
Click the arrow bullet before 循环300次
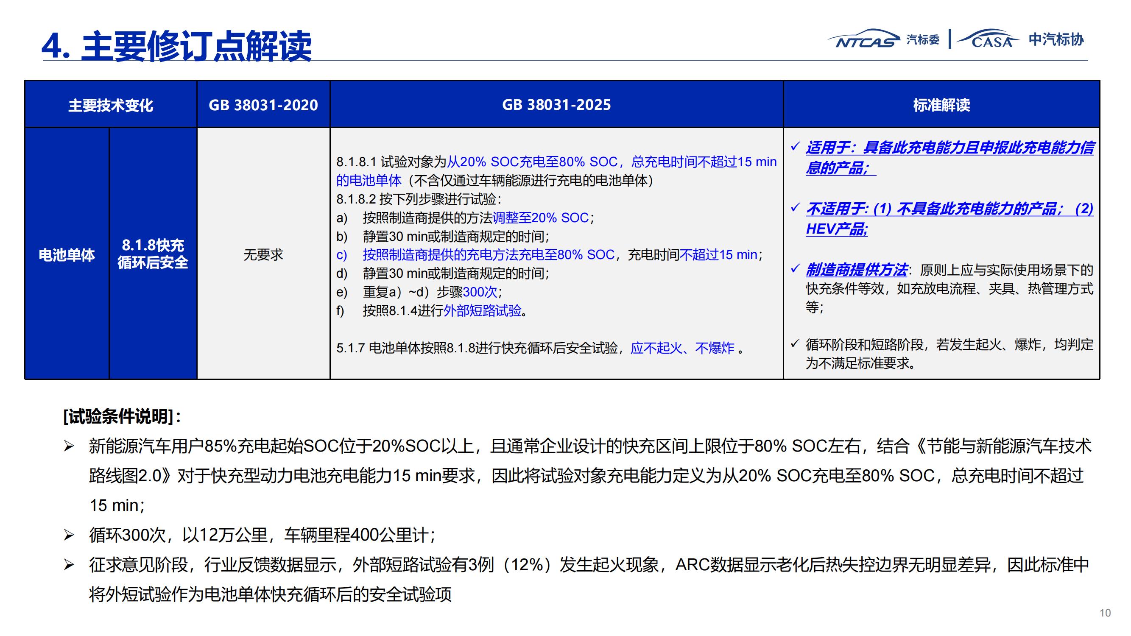coord(69,536)
